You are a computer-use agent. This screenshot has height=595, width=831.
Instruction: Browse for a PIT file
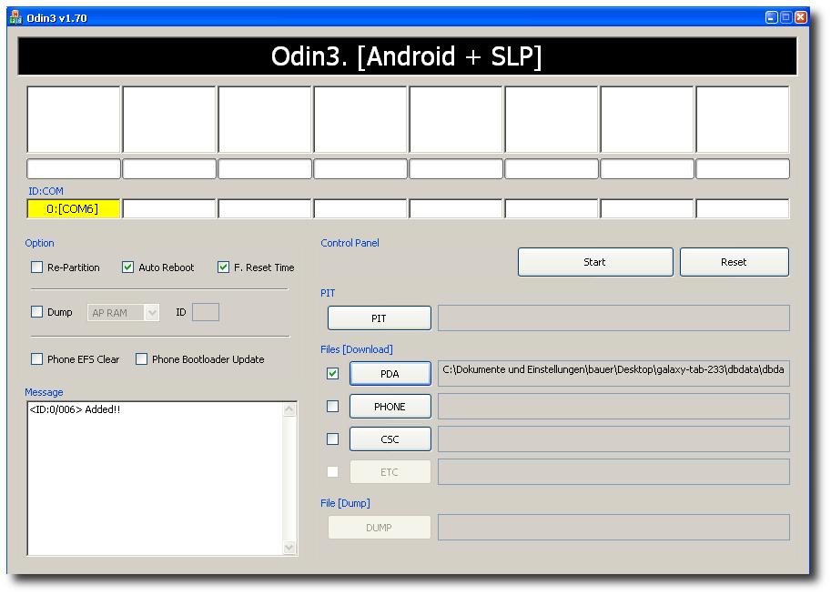pos(379,318)
